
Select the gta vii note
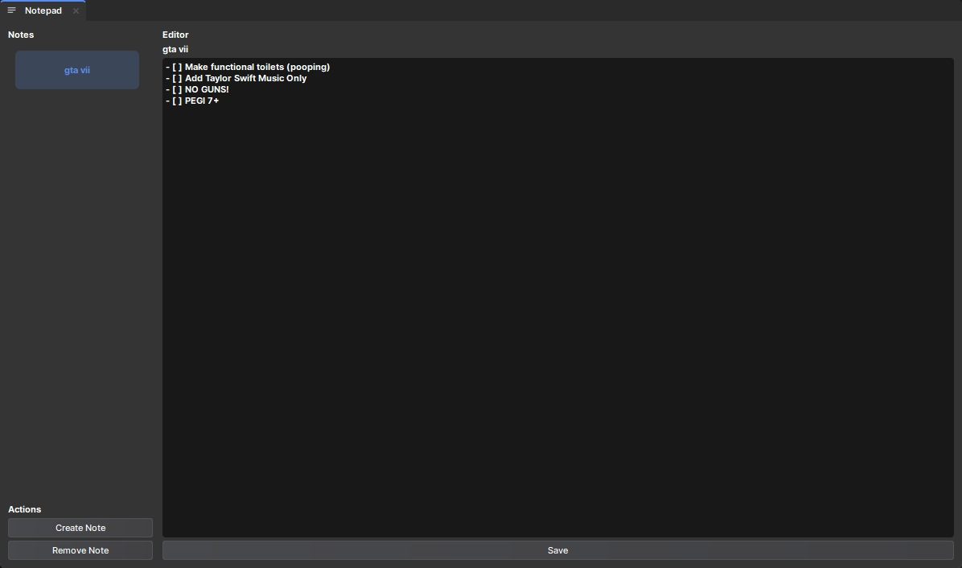pos(77,70)
